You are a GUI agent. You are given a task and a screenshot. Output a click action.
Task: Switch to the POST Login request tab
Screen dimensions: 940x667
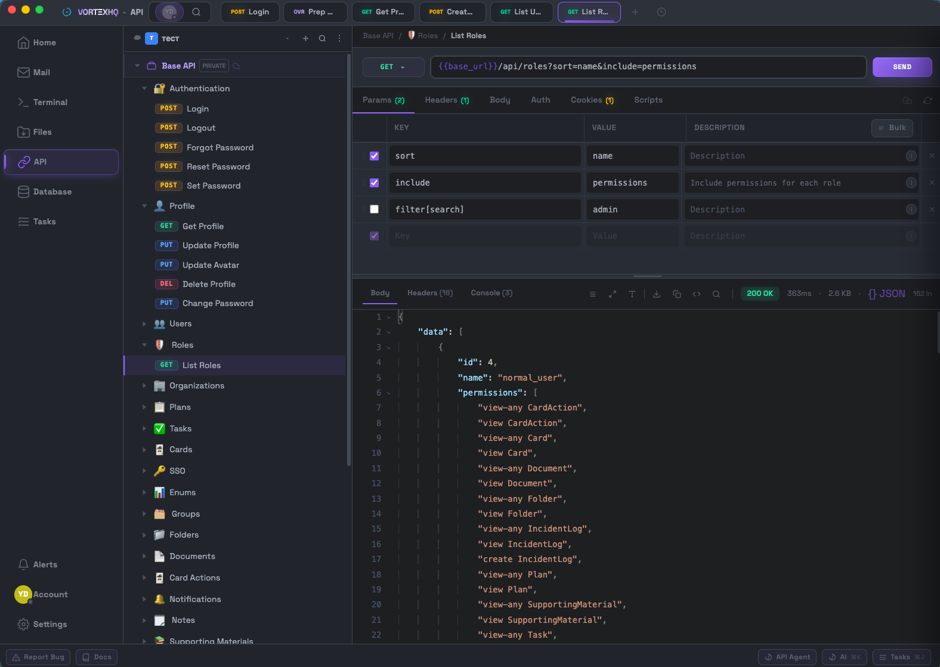pos(250,12)
